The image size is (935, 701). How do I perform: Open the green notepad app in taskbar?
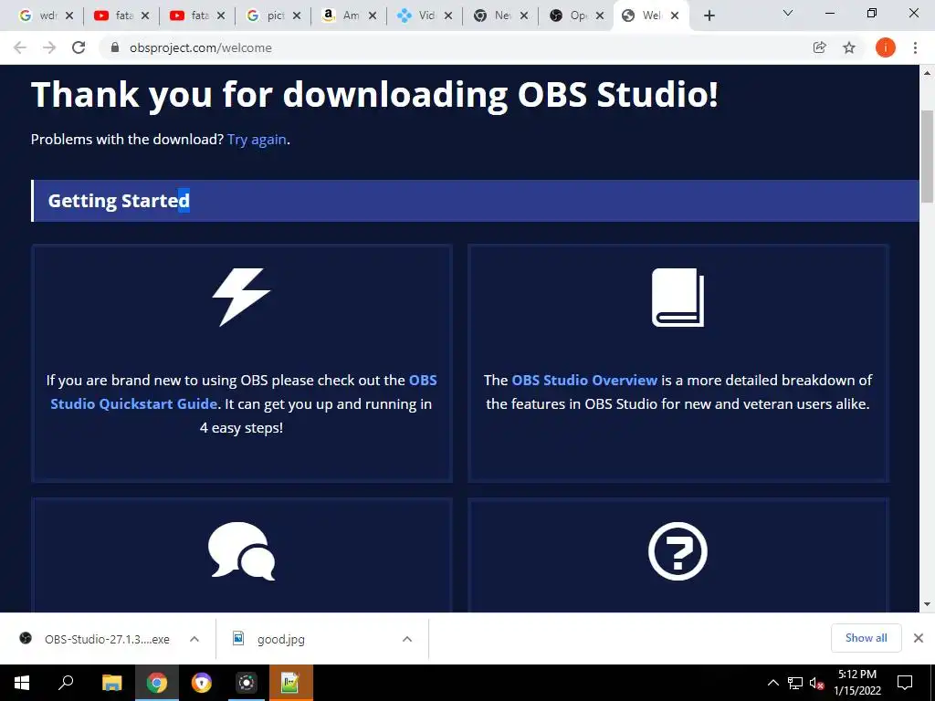pyautogui.click(x=291, y=683)
